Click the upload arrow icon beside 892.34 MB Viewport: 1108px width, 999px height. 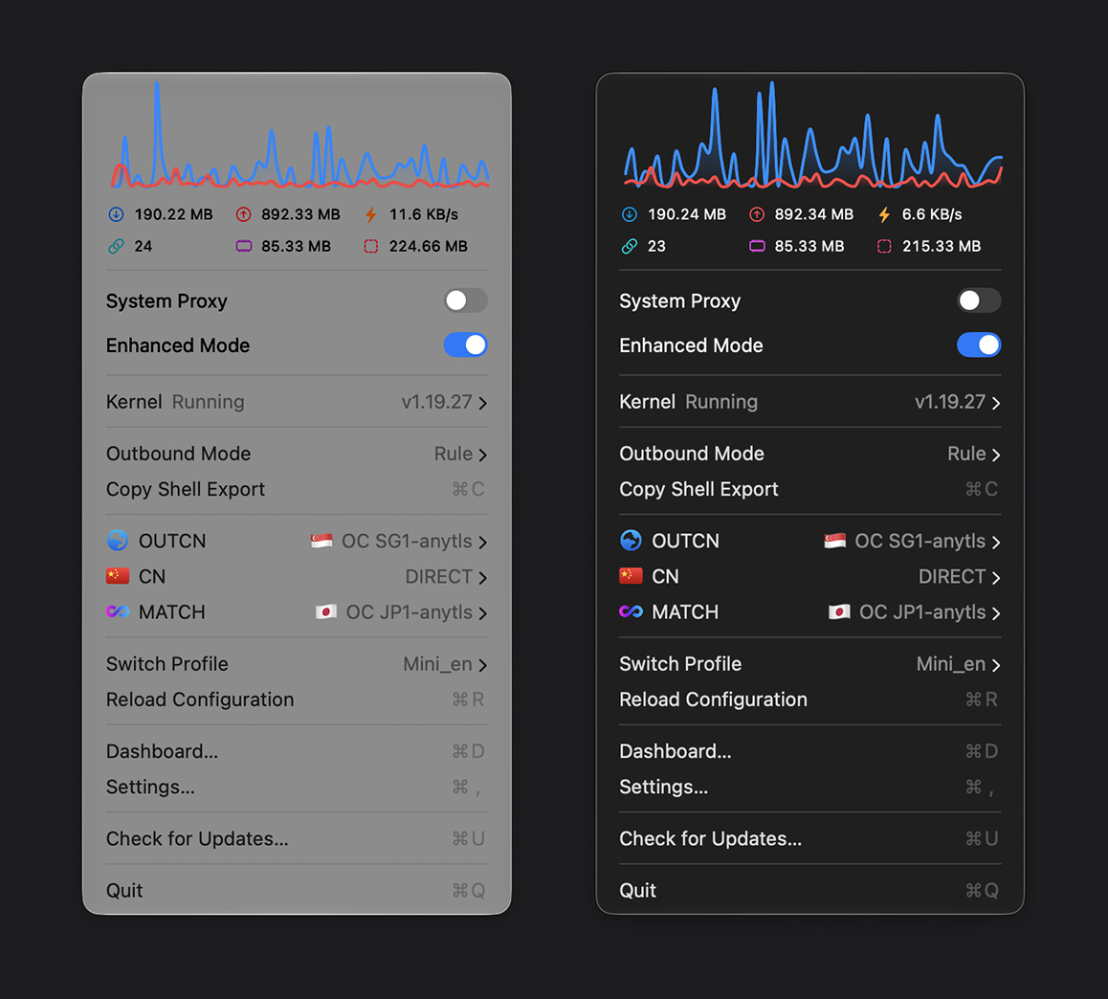pos(757,214)
